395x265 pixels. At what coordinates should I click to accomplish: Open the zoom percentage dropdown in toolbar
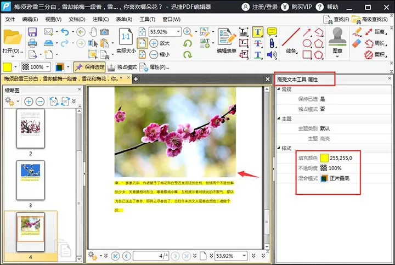point(178,32)
